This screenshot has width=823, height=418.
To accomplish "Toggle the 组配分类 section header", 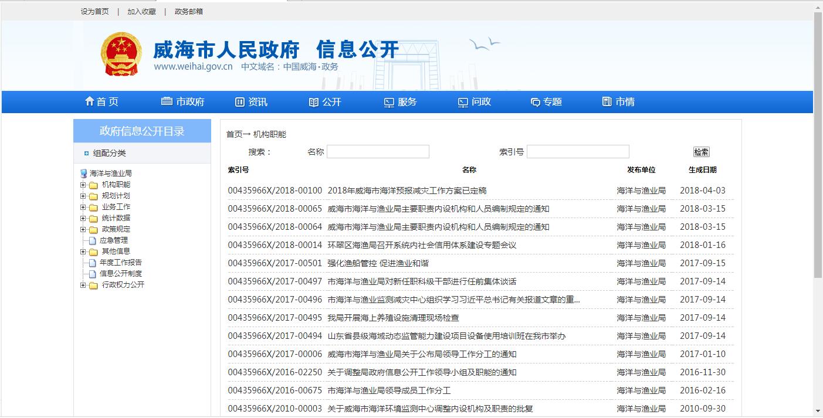I will click(109, 153).
